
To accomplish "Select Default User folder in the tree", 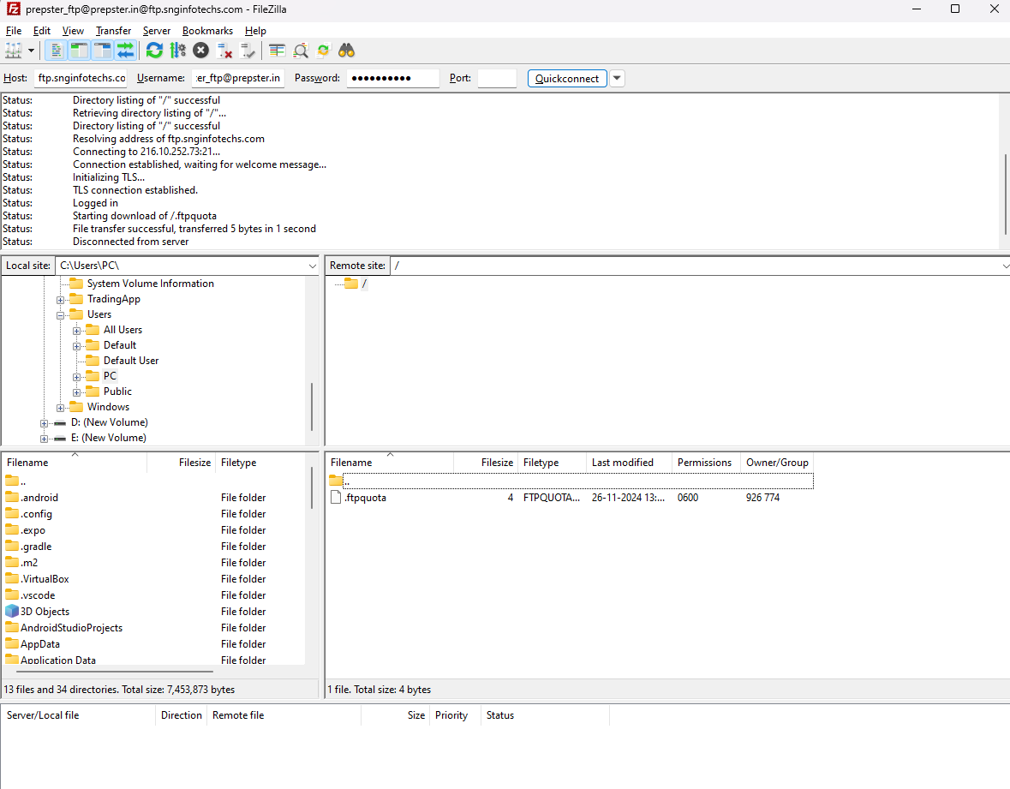I will (x=131, y=361).
